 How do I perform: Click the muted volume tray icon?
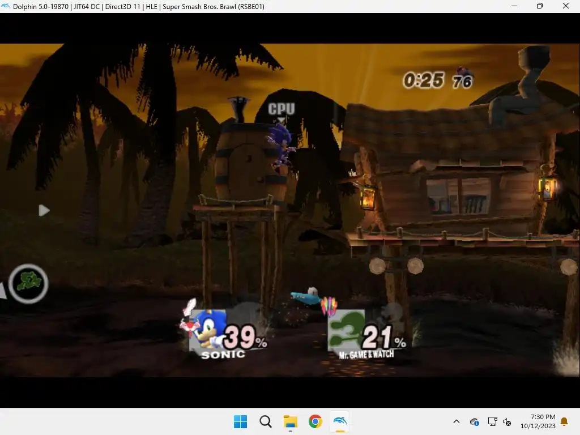point(507,421)
